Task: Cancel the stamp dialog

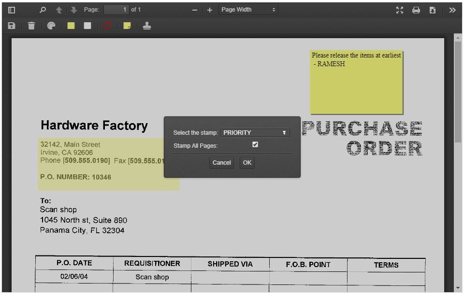Action: click(221, 163)
